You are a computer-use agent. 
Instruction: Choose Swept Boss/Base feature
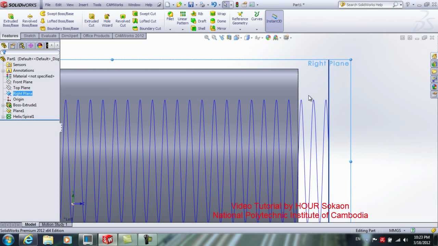tap(57, 14)
